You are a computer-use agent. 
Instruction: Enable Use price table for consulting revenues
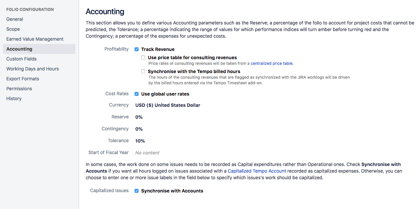[143, 57]
